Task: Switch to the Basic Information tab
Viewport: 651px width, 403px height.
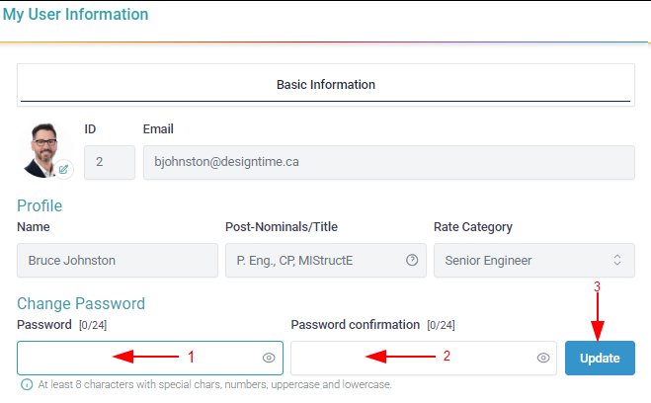Action: pyautogui.click(x=325, y=85)
